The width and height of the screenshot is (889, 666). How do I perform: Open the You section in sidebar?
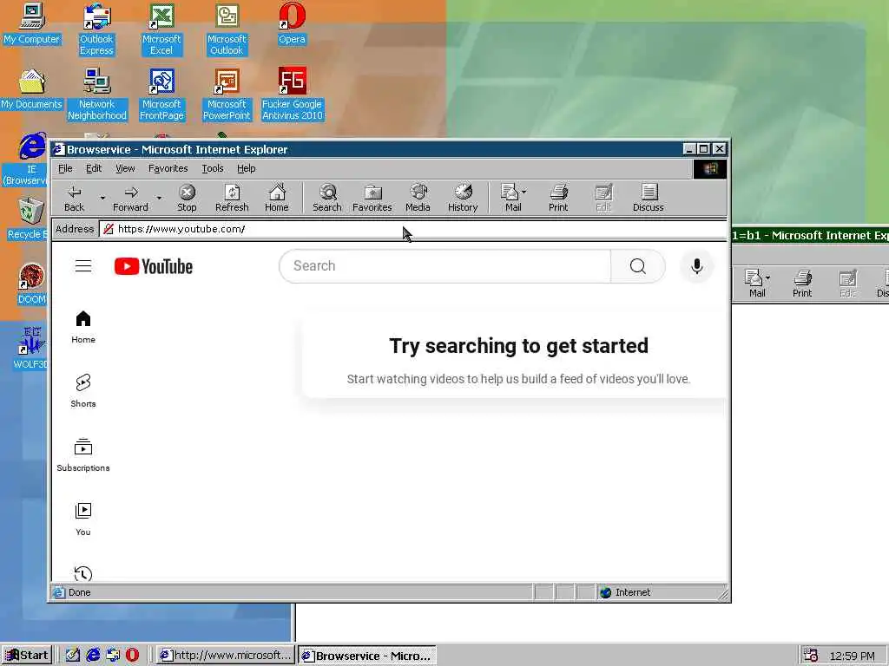(x=83, y=519)
